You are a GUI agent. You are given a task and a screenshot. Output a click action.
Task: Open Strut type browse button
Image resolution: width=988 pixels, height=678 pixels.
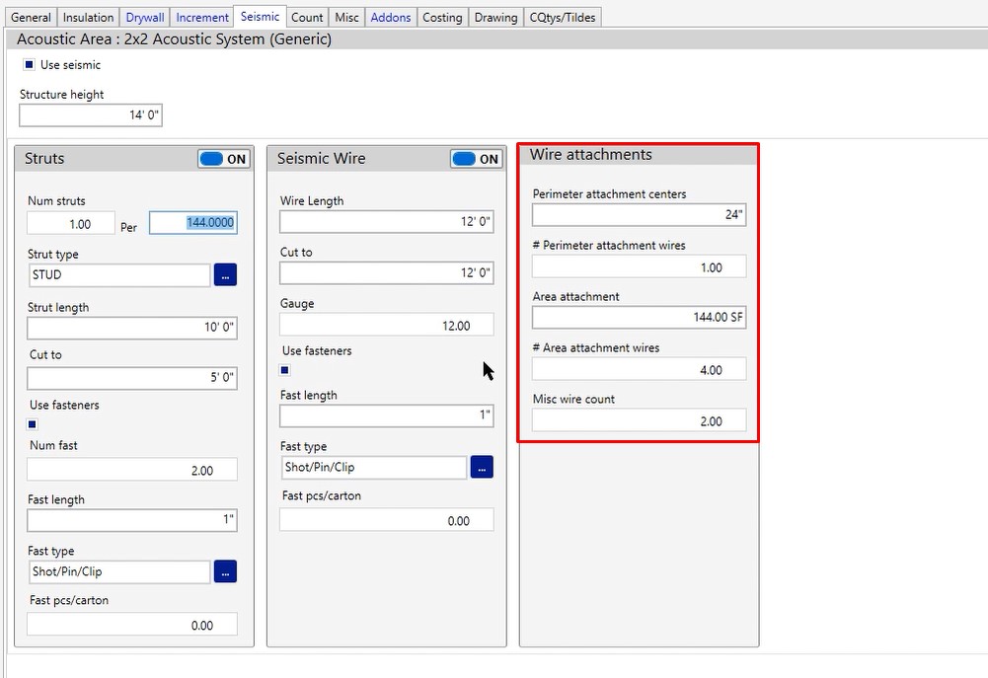225,275
